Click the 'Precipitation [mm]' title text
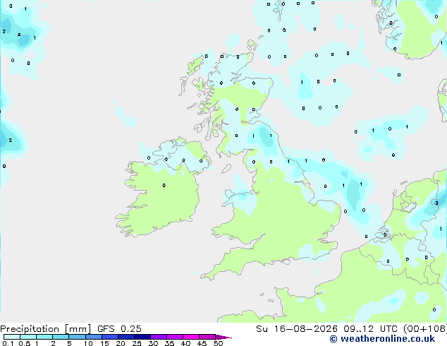The width and height of the screenshot is (447, 346). coord(46,329)
